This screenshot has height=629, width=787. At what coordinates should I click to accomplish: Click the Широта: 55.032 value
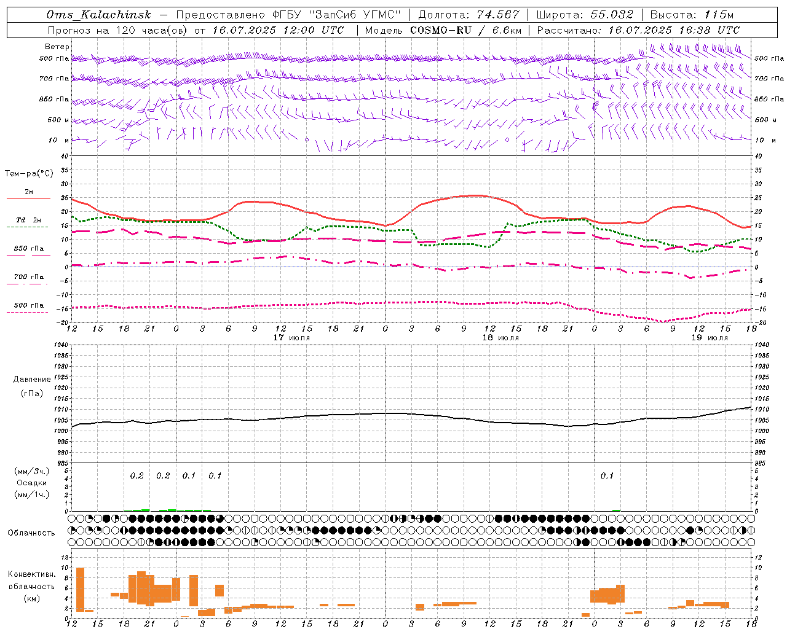[x=585, y=15]
